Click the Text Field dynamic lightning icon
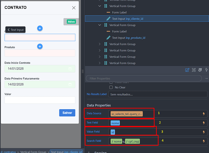Viewport: 209px width, 153px height. coord(204,123)
